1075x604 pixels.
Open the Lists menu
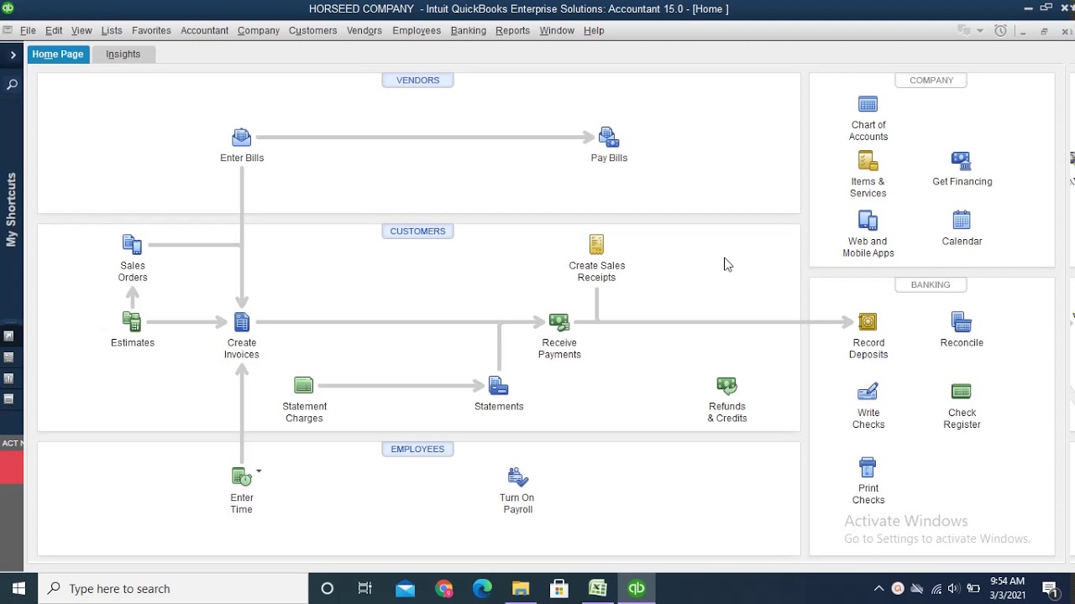click(112, 30)
